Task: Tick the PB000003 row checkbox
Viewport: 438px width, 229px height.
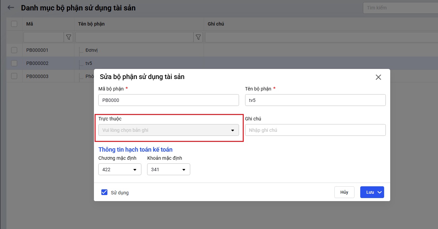Action: point(14,76)
